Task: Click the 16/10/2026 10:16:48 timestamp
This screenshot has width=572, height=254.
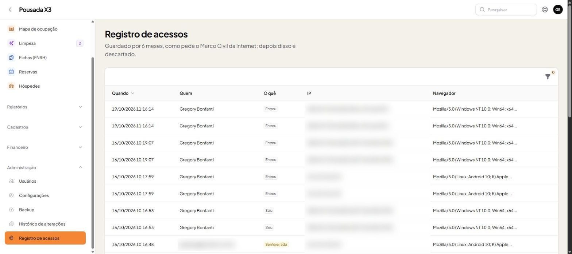Action: click(133, 245)
